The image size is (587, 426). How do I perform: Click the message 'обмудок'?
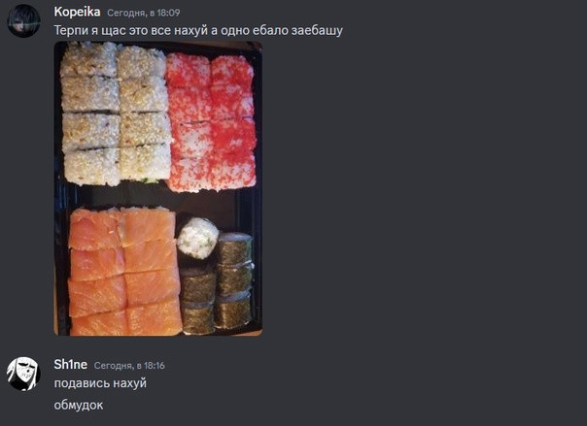[x=79, y=405]
